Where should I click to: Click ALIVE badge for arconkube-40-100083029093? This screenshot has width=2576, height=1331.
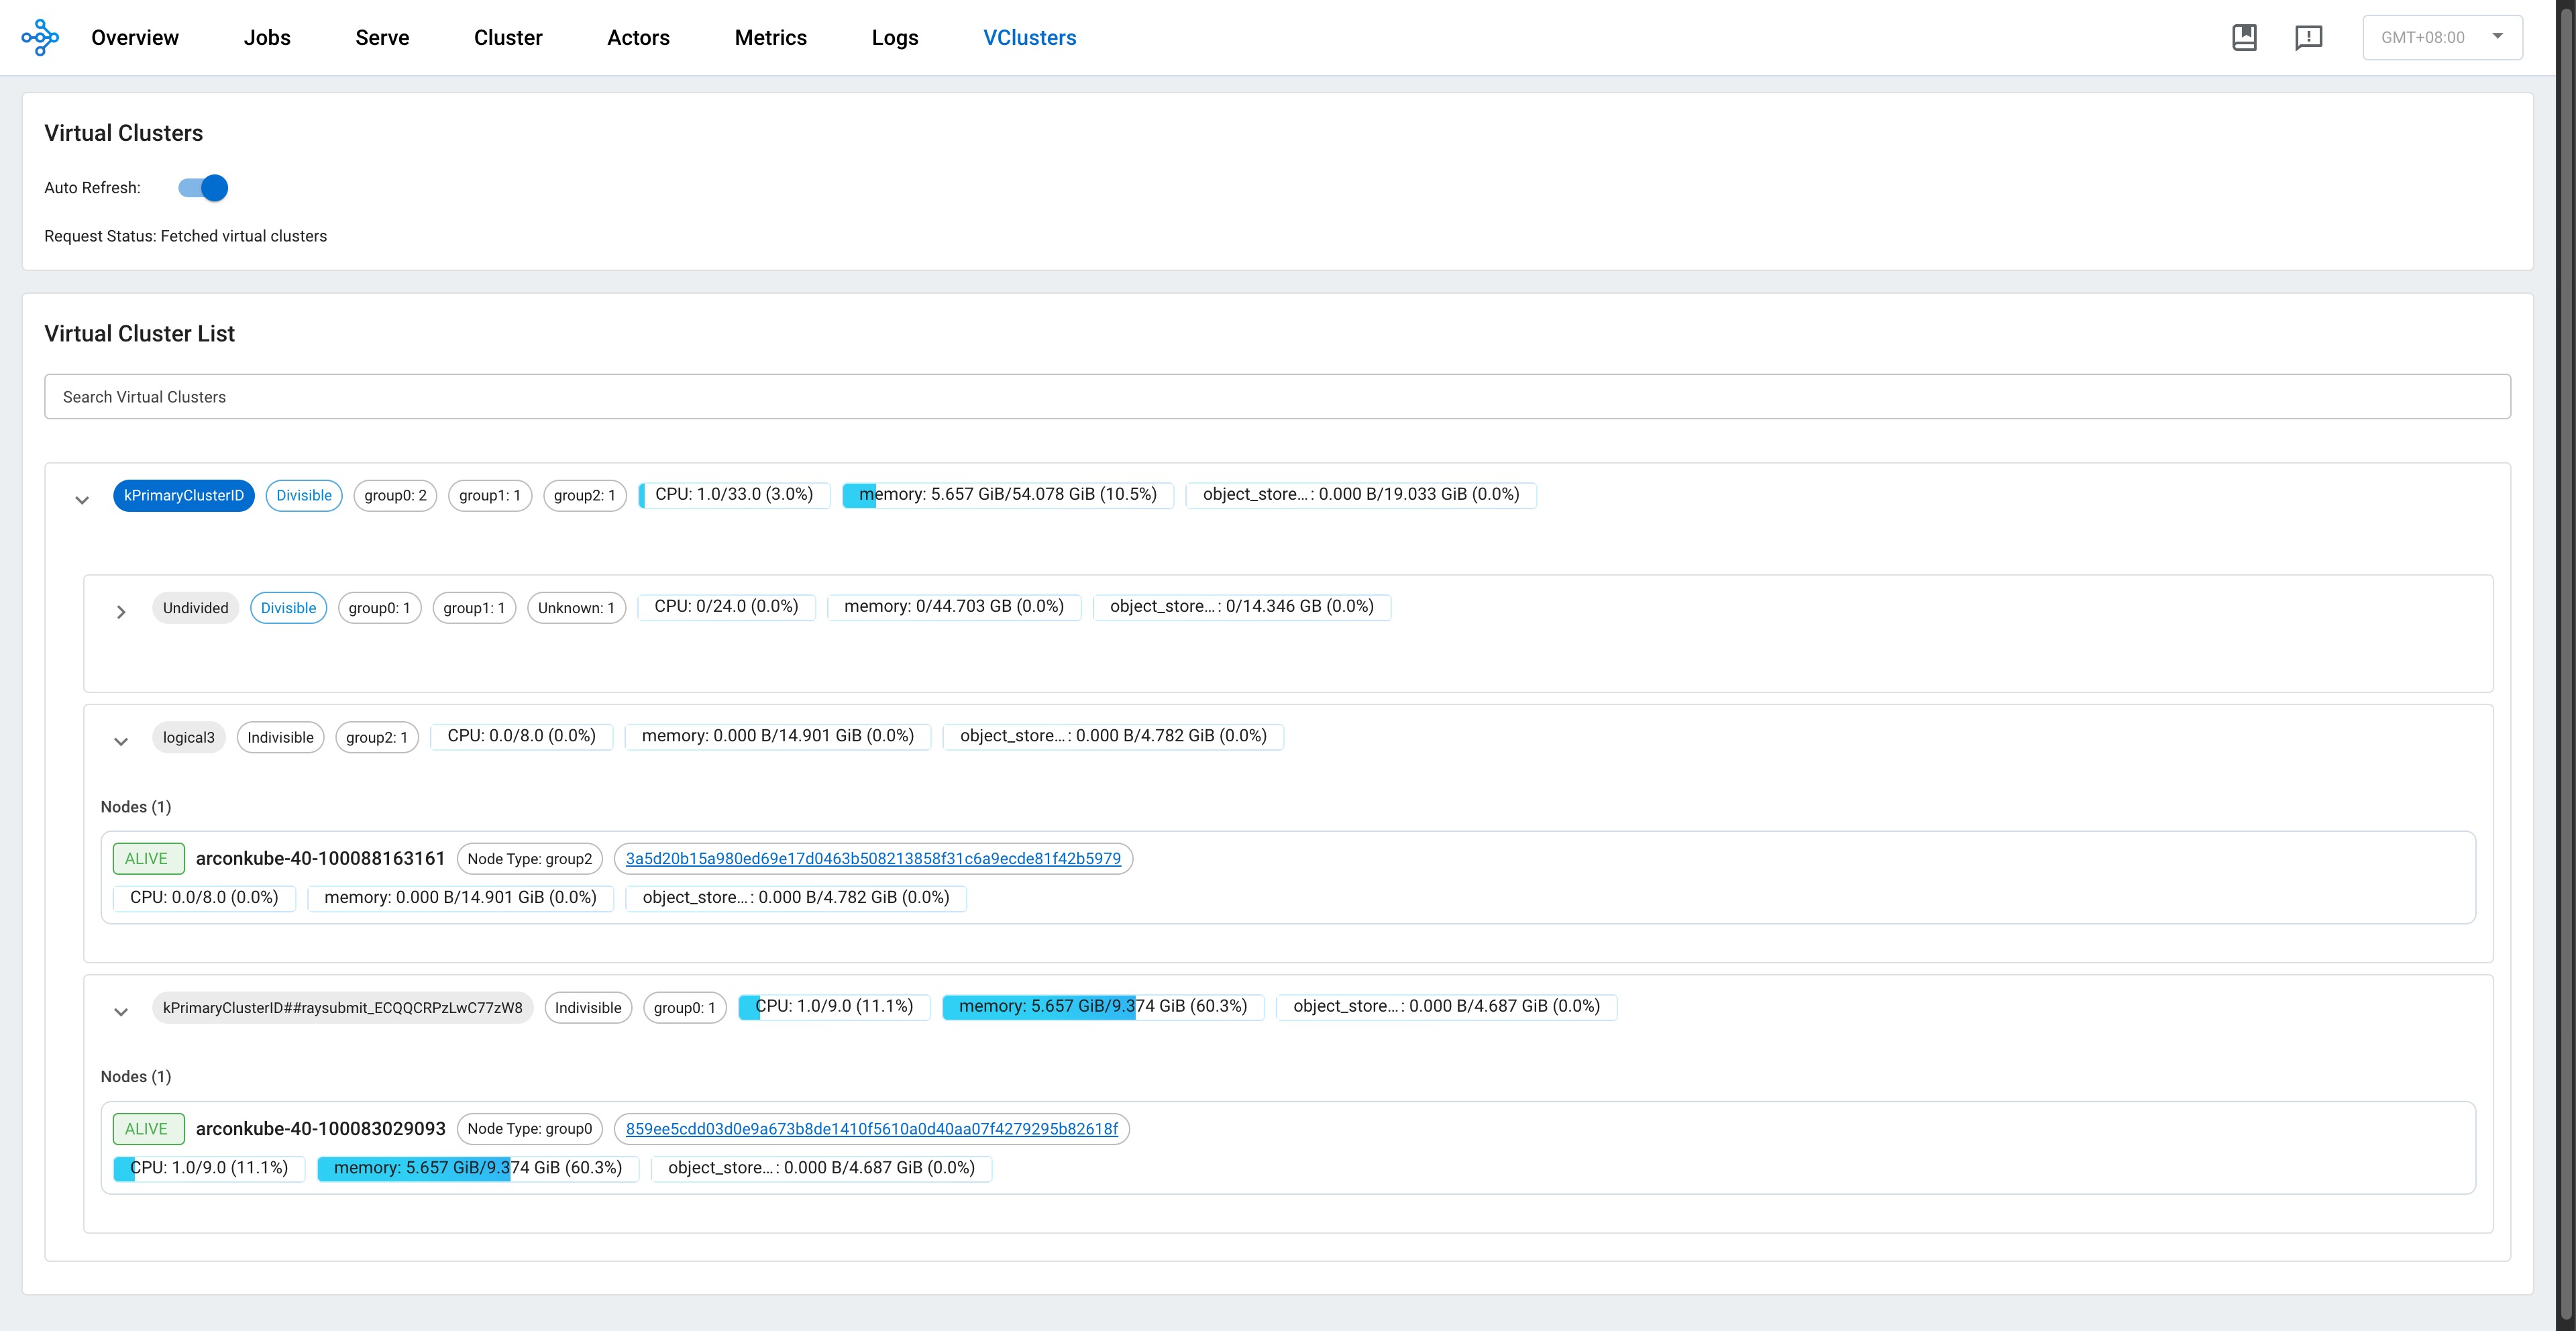point(148,1128)
